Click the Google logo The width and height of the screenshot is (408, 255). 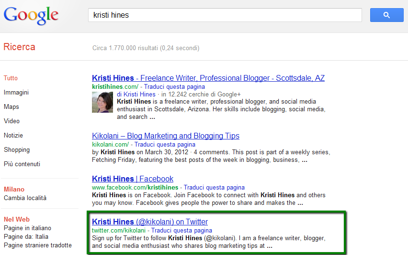point(31,15)
